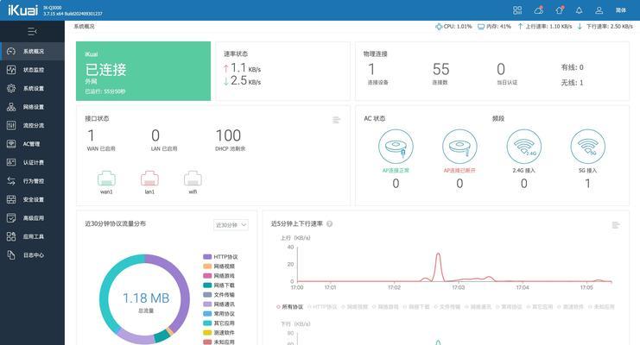
Task: Click the HTTP协议 purple swatch in donut legend
Action: [x=207, y=257]
